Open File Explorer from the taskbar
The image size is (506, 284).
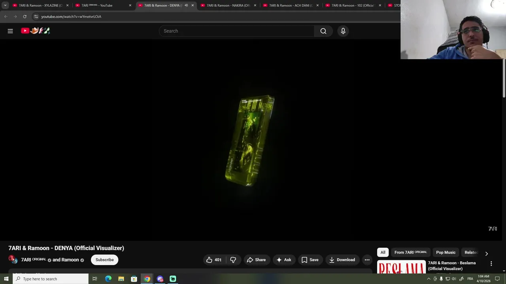pos(121,279)
